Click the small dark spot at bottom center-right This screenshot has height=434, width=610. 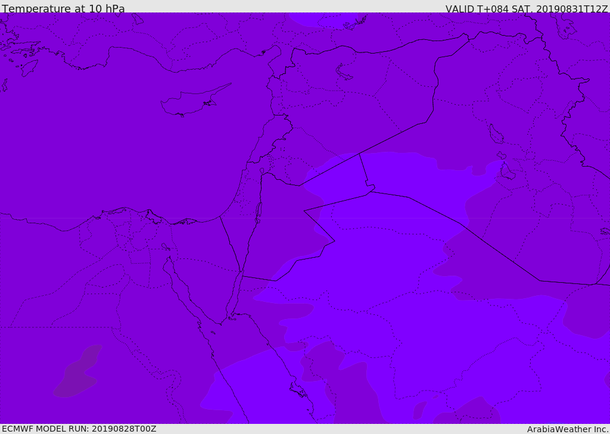(x=419, y=410)
